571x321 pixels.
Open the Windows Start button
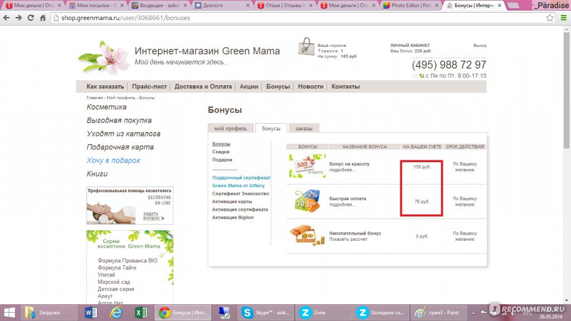(x=9, y=313)
